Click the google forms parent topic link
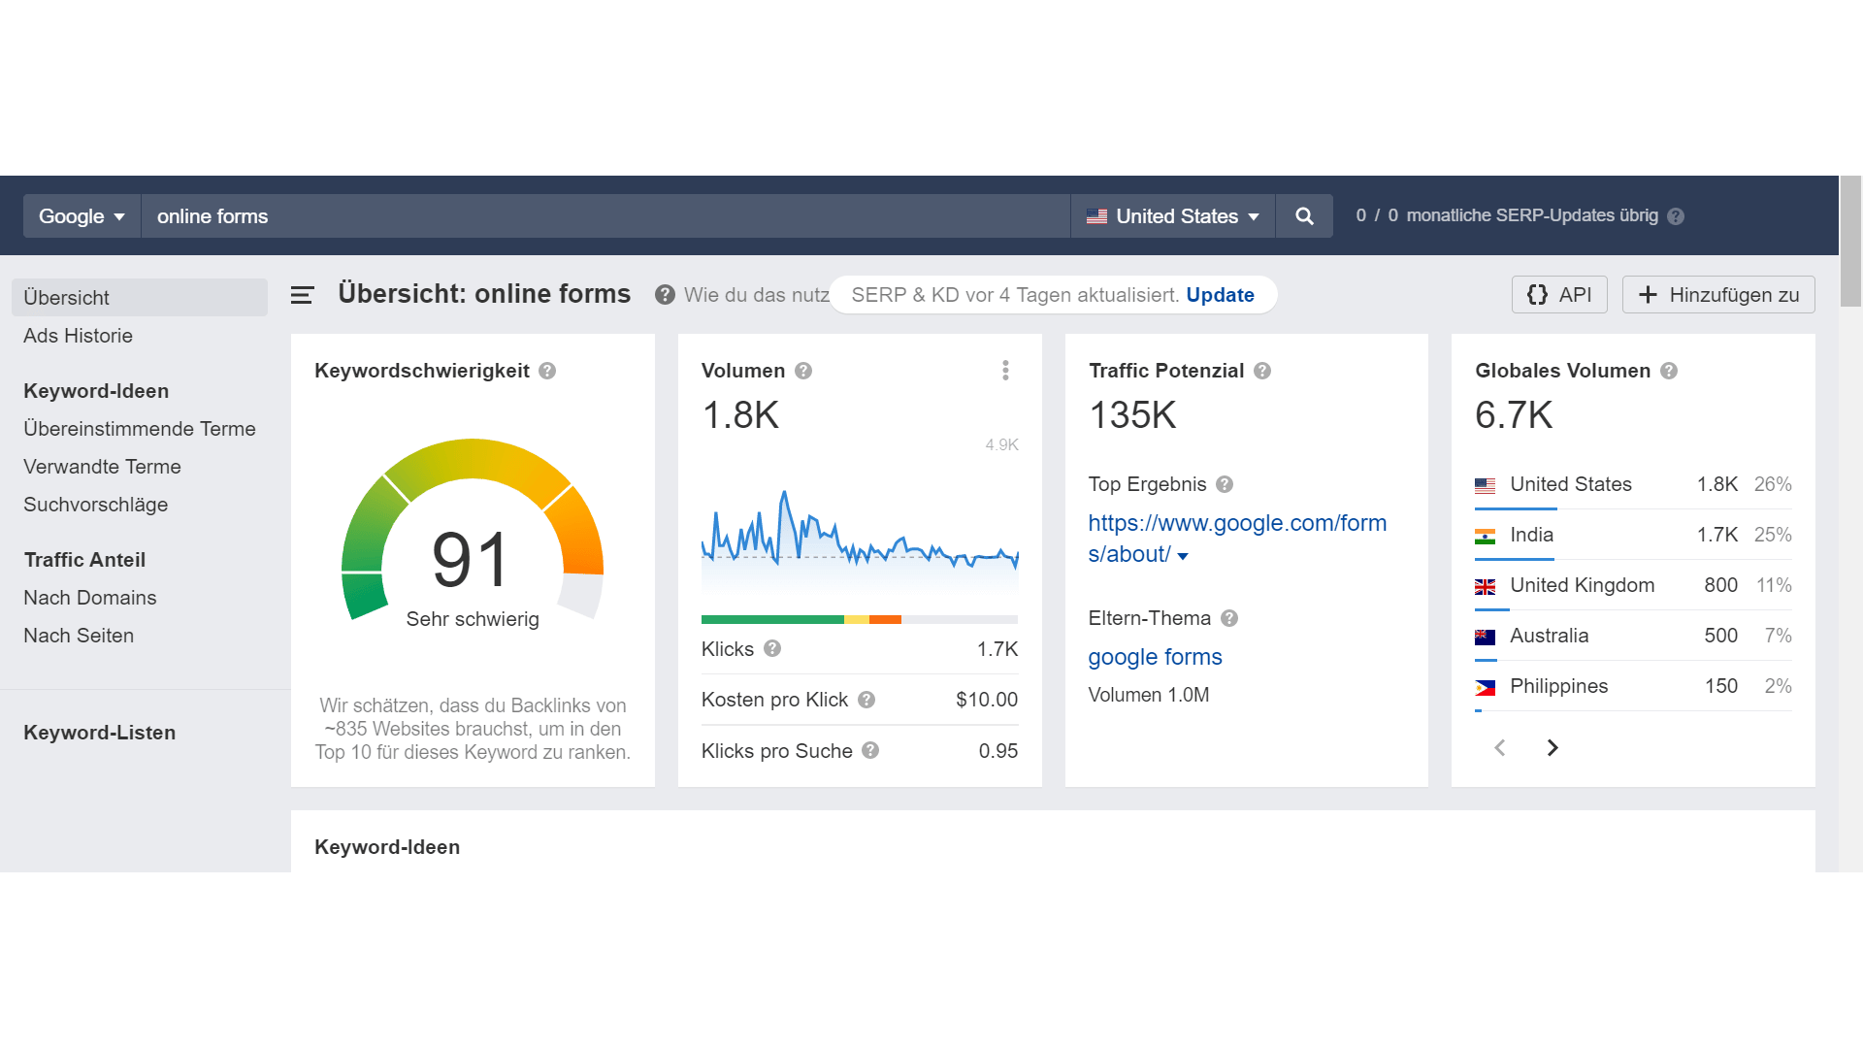 pyautogui.click(x=1154, y=655)
